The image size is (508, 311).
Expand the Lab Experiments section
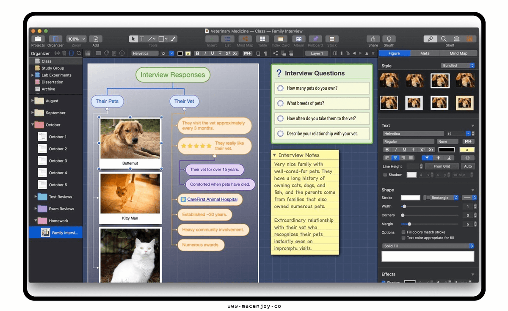tap(33, 75)
